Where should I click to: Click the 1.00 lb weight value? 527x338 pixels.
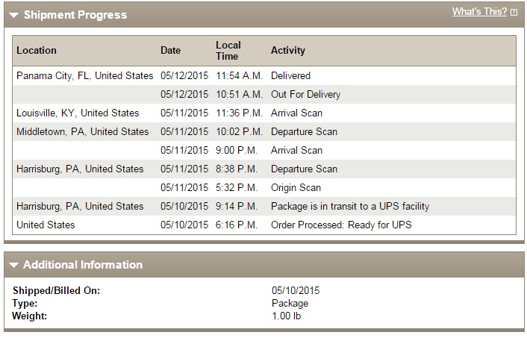(x=287, y=316)
